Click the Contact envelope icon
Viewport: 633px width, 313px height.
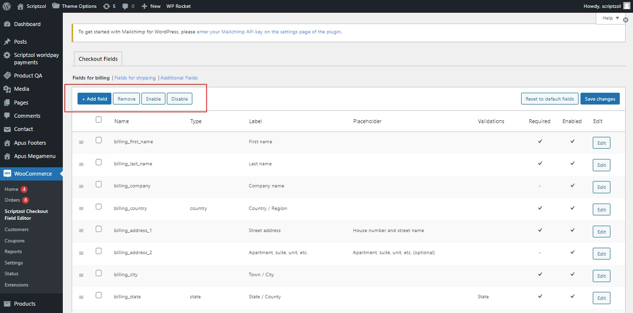pos(7,129)
